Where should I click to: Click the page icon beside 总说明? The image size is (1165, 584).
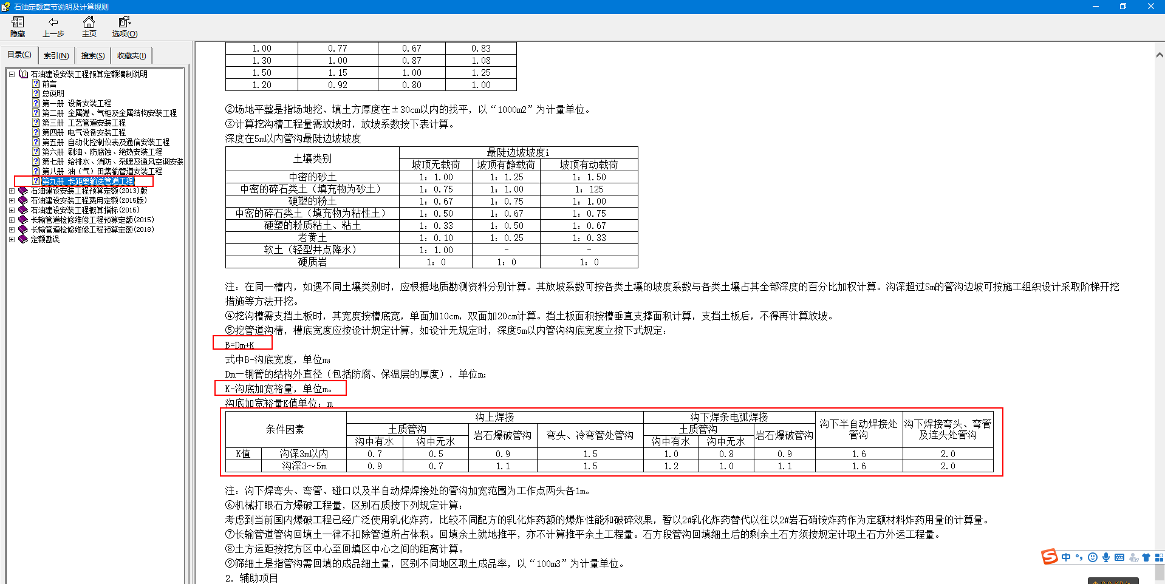(36, 93)
